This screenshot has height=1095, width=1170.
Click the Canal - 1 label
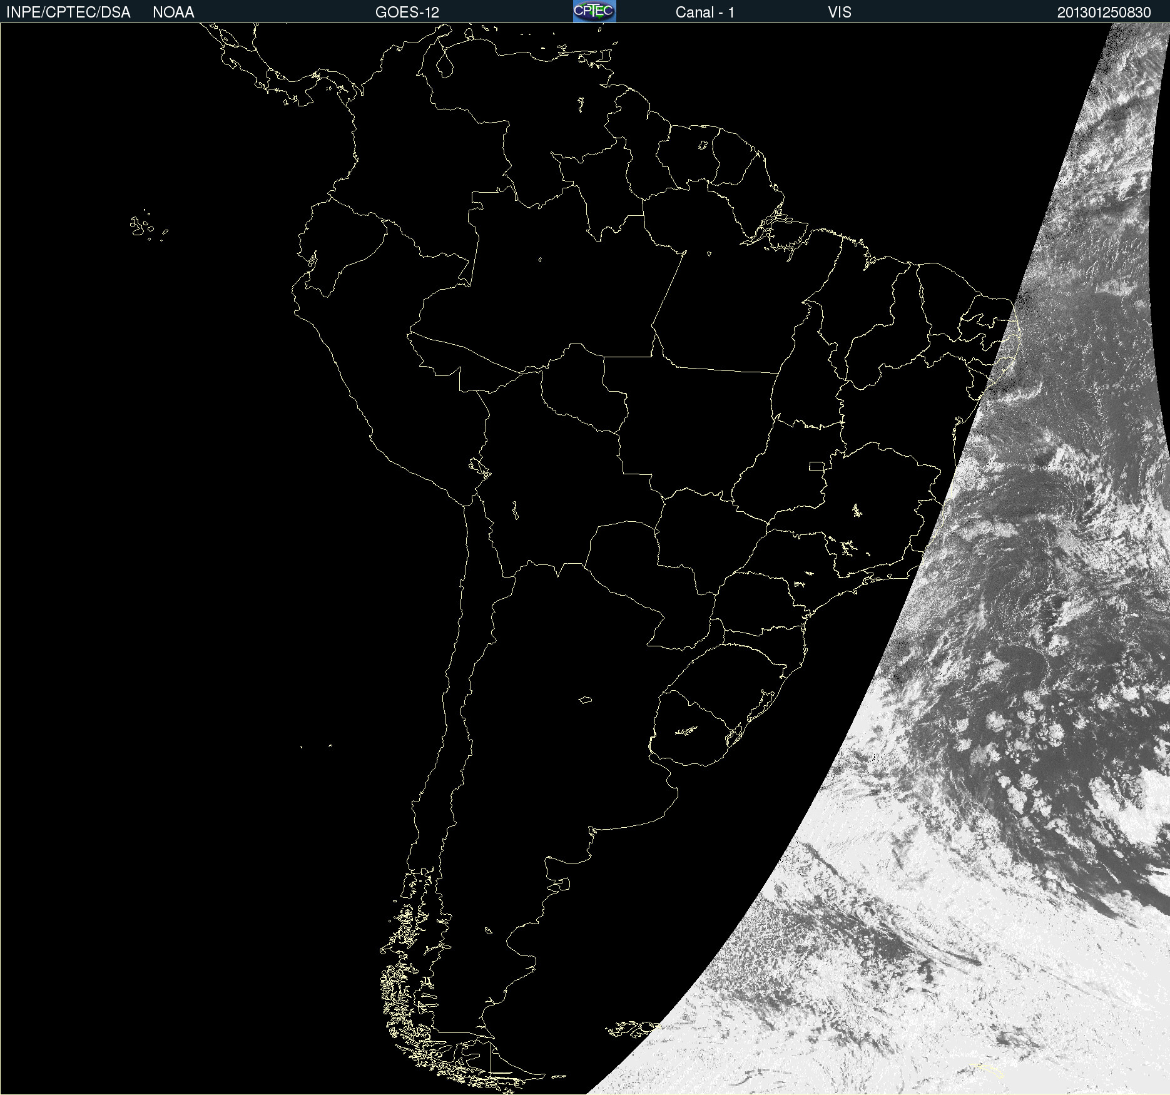tap(705, 13)
